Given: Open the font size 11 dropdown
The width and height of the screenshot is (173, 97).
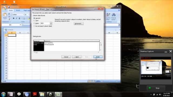Looking at the screenshot, I should [x=29, y=15].
